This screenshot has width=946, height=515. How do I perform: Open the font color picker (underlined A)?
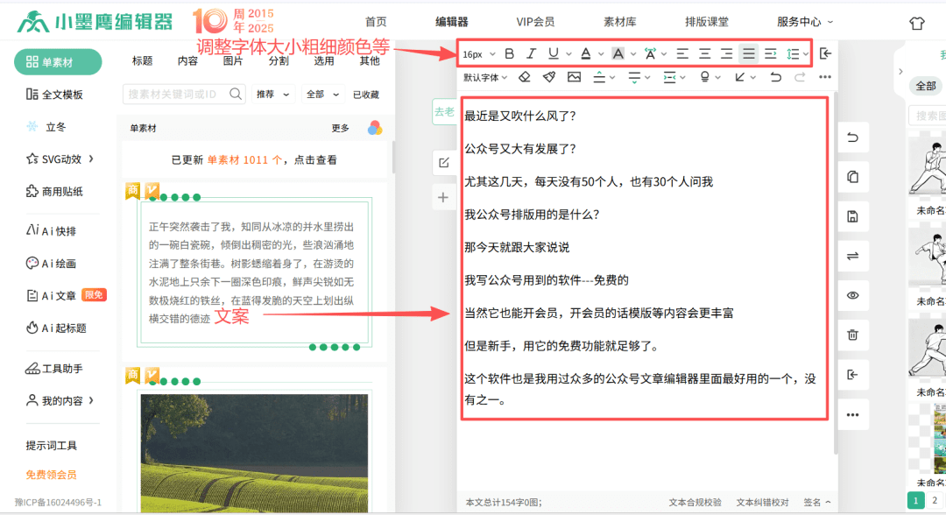(x=585, y=54)
